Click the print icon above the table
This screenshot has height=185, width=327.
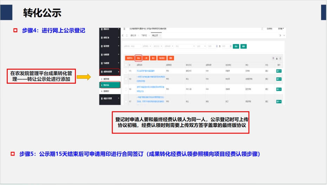point(280,58)
